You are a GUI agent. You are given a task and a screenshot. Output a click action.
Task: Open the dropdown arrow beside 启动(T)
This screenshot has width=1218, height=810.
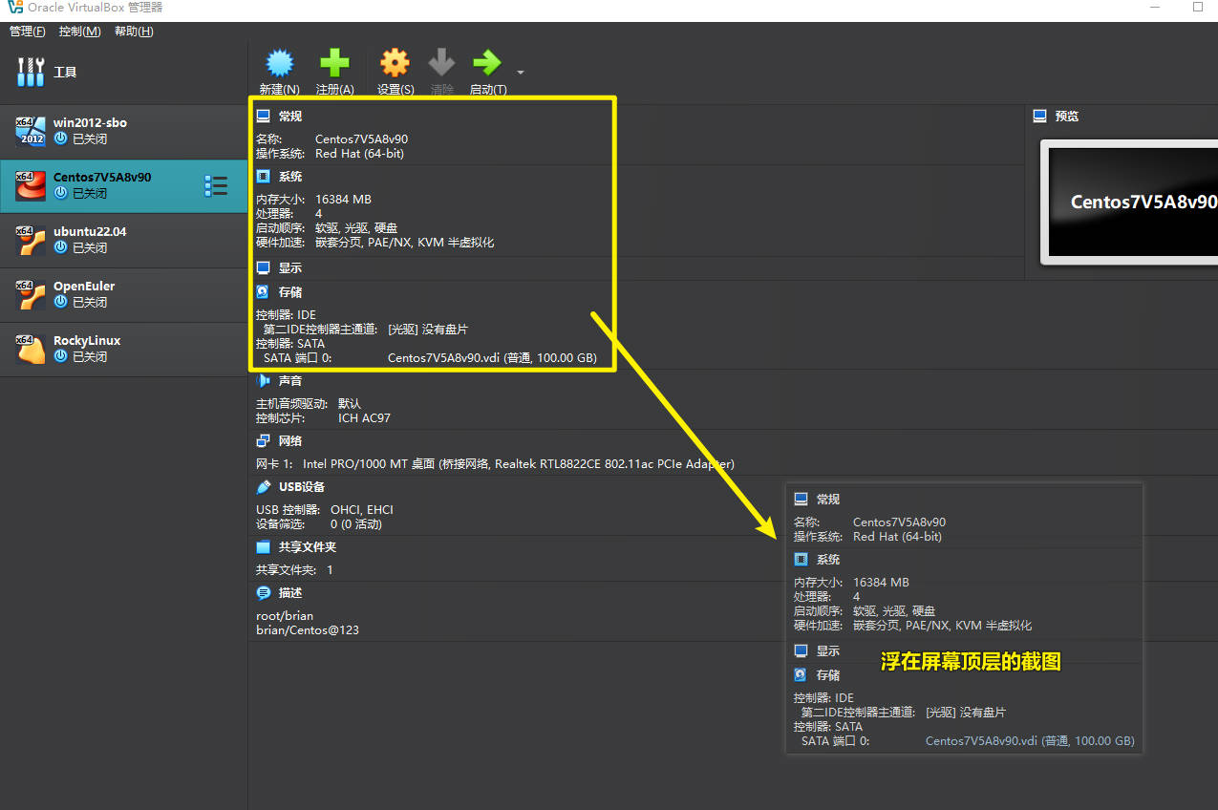(x=521, y=72)
